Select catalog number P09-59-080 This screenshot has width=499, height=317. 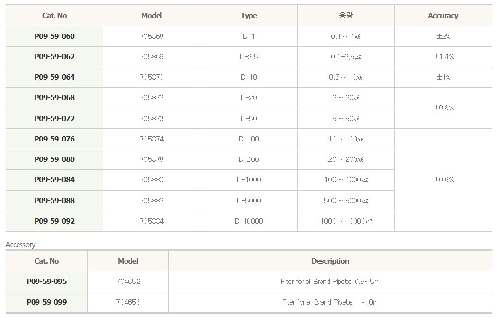pyautogui.click(x=54, y=159)
